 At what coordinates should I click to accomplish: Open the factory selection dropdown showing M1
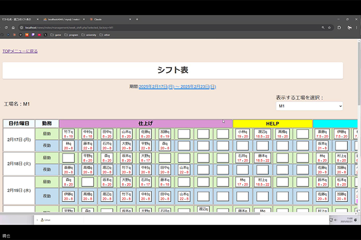(x=309, y=106)
